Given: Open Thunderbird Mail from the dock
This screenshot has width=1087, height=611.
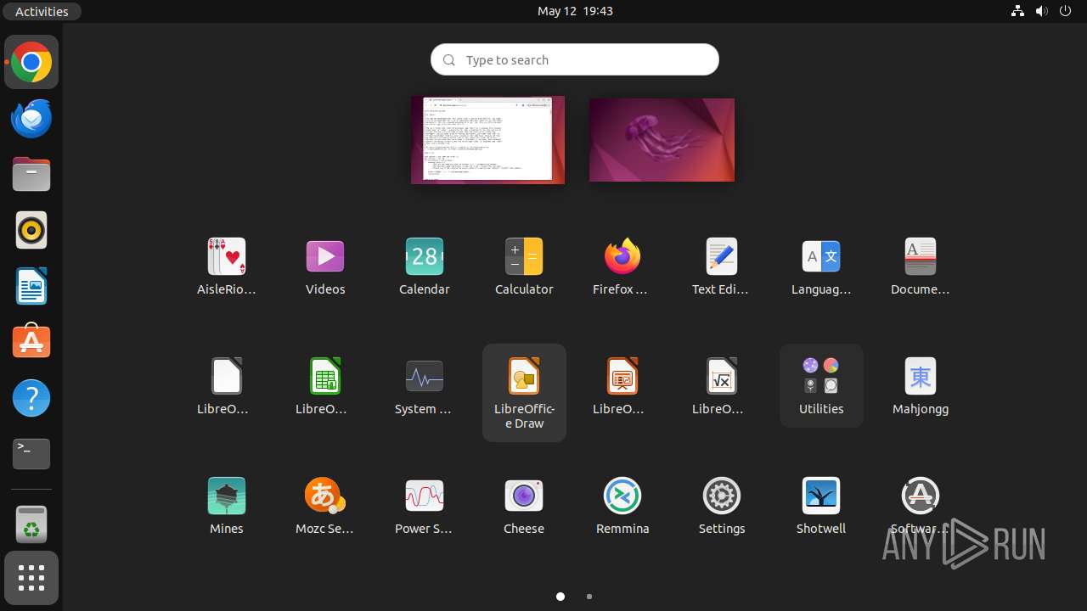Looking at the screenshot, I should click(x=31, y=118).
